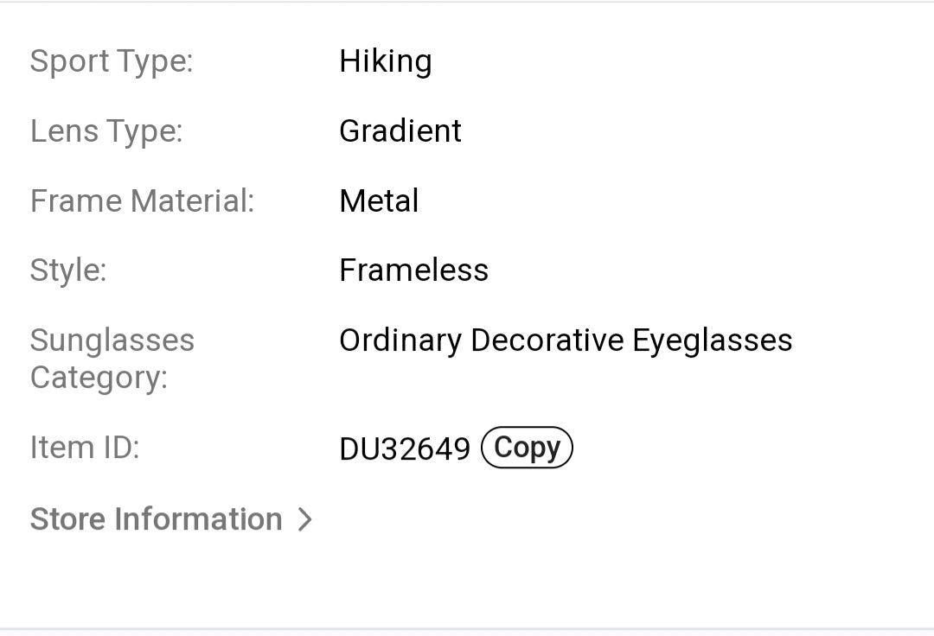Click the partially visible divider at top
Screen dimensions: 934x636
click(x=467, y=4)
